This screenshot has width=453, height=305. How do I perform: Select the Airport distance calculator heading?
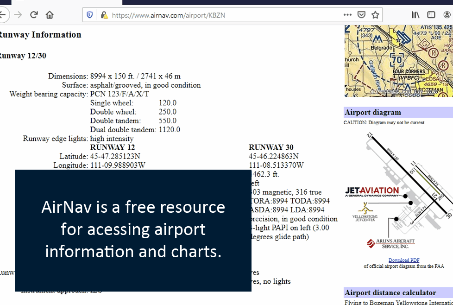[x=390, y=292]
